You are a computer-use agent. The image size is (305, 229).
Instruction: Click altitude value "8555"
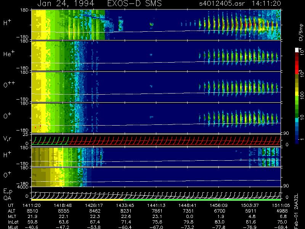pos(64,211)
